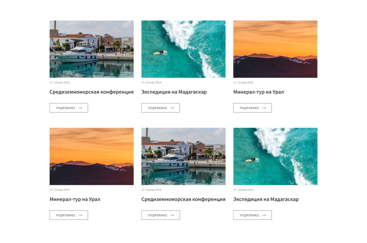Open the orange sunset mountain photo in top row
Image resolution: width=367 pixels, height=243 pixels.
point(275,49)
